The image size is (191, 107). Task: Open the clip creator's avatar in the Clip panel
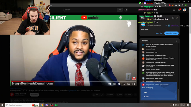click(143, 24)
